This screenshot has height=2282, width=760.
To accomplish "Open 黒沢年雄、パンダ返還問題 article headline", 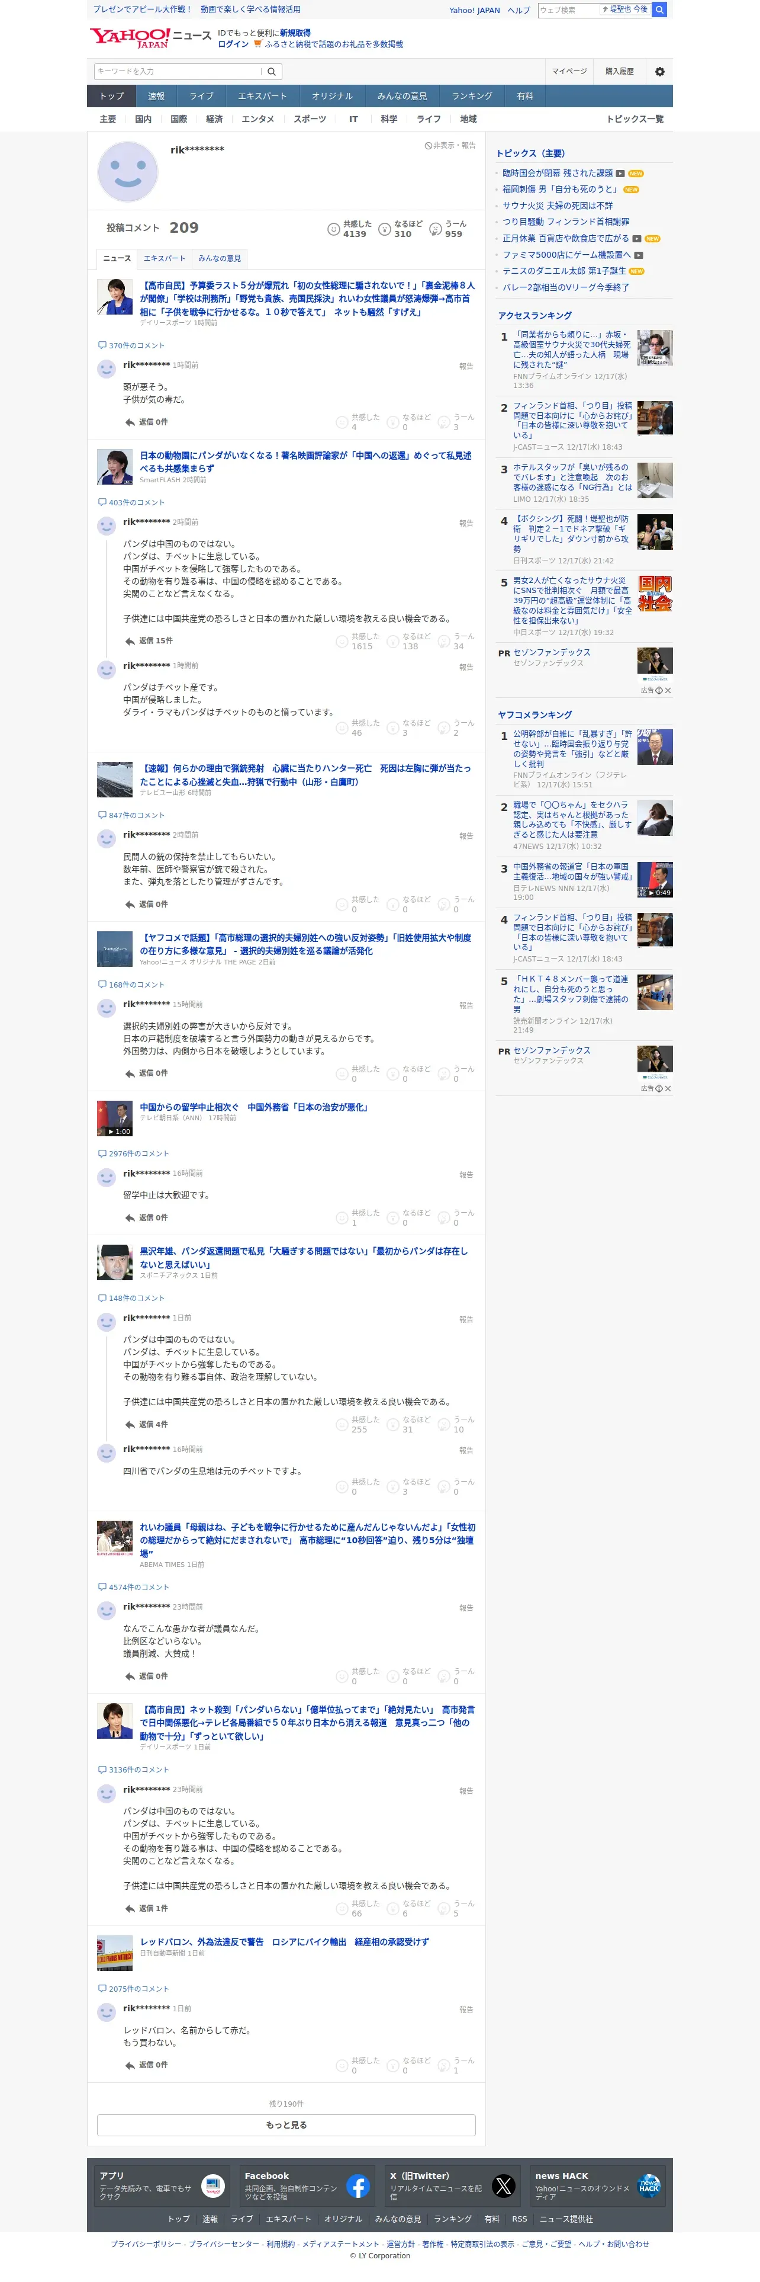I will click(x=304, y=1258).
